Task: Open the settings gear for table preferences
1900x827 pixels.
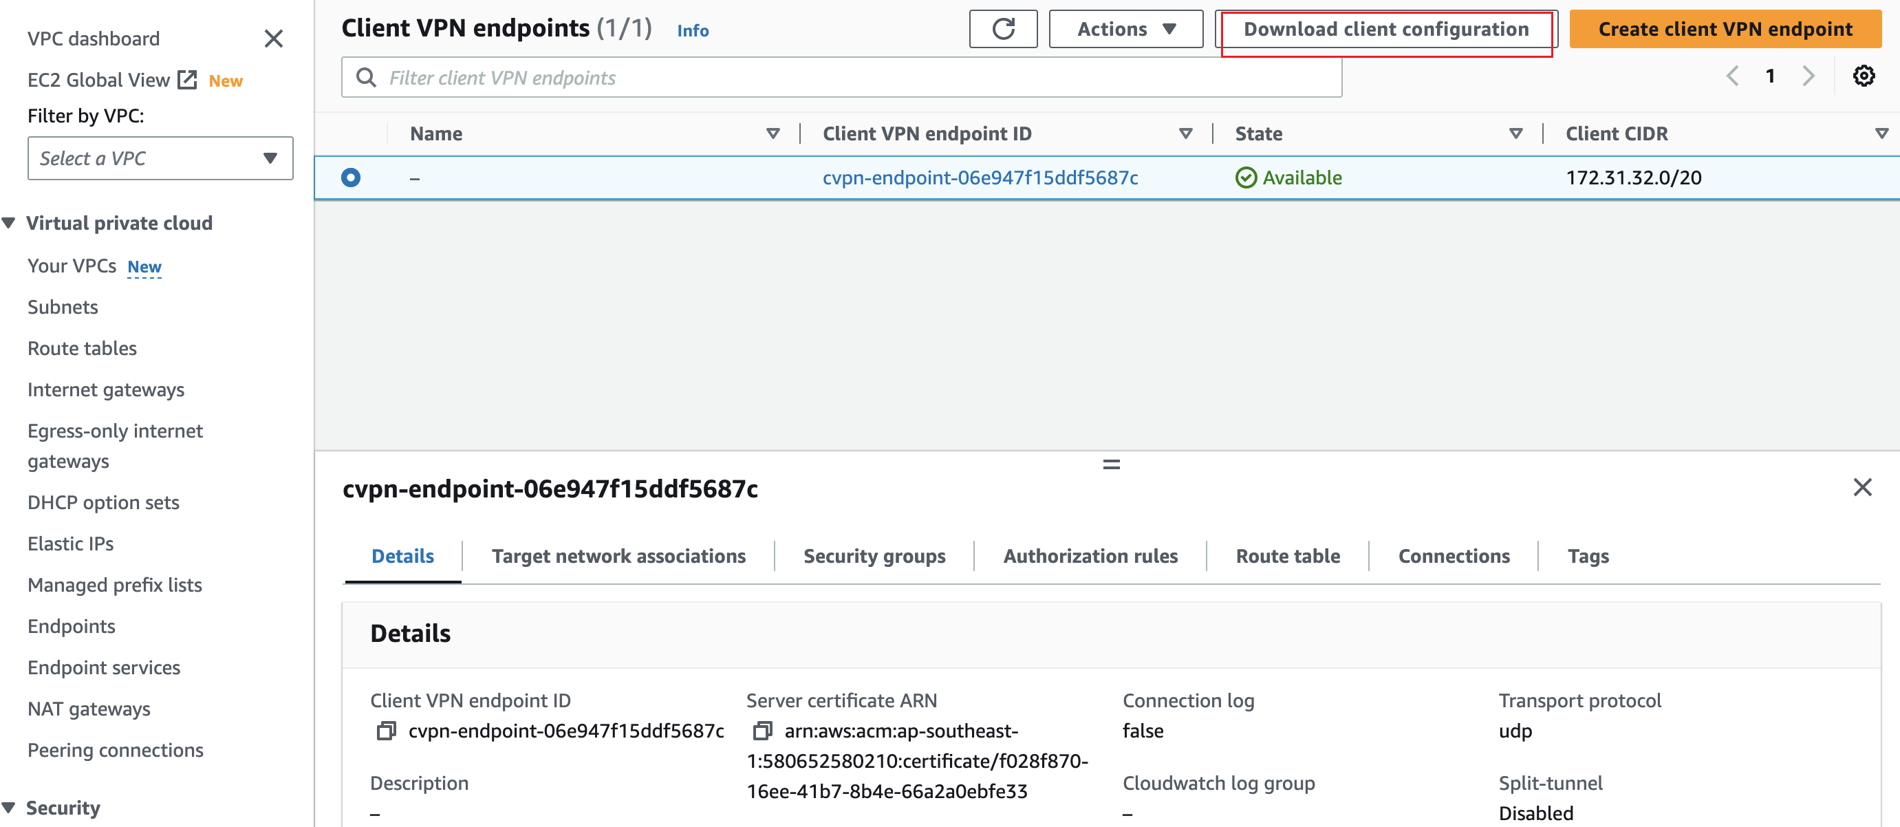Action: pos(1864,76)
